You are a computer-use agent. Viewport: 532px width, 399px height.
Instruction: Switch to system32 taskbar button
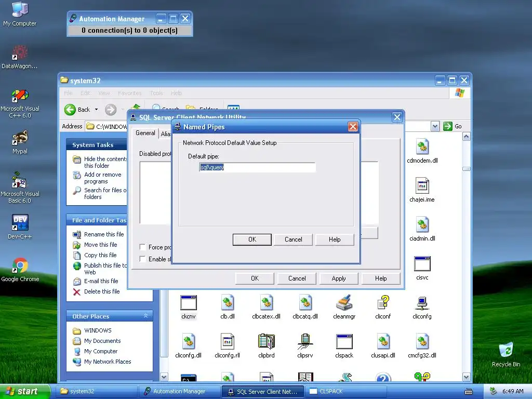(x=97, y=391)
